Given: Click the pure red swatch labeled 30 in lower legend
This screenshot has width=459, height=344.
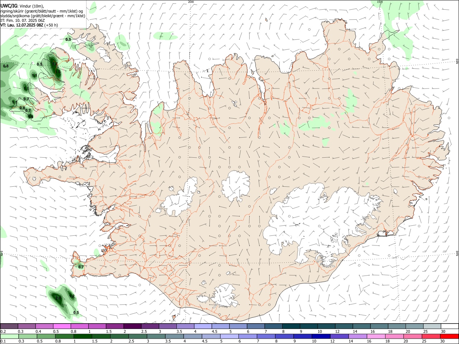Looking at the screenshot, I should [449, 336].
